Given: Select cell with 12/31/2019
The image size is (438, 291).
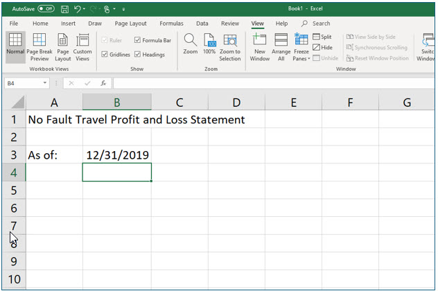Looking at the screenshot, I should point(117,155).
